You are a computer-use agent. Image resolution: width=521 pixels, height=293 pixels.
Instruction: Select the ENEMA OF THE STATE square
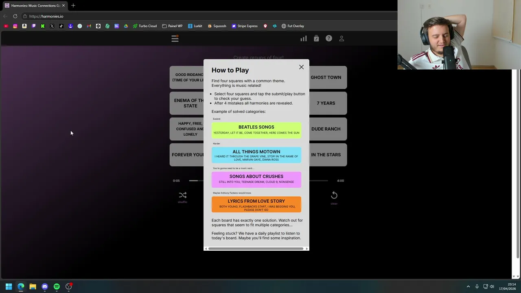click(x=186, y=103)
